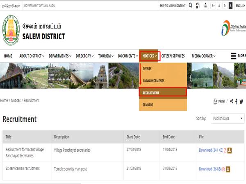Share the page on Facebook
Image resolution: width=246 pixels, height=184 pixels.
(x=236, y=101)
